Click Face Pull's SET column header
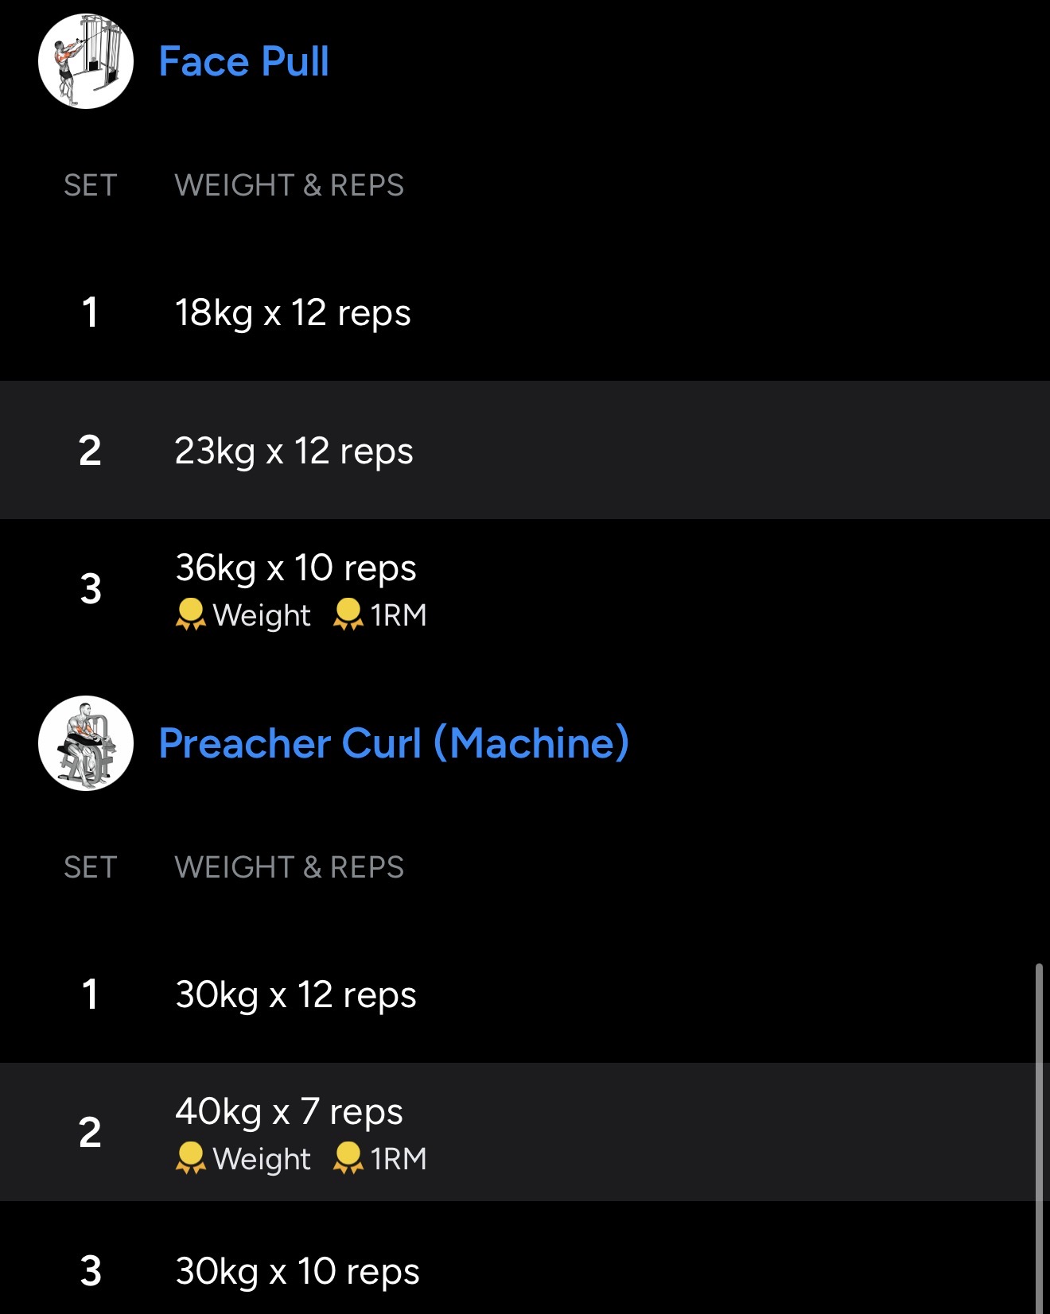The height and width of the screenshot is (1314, 1050). (x=90, y=185)
